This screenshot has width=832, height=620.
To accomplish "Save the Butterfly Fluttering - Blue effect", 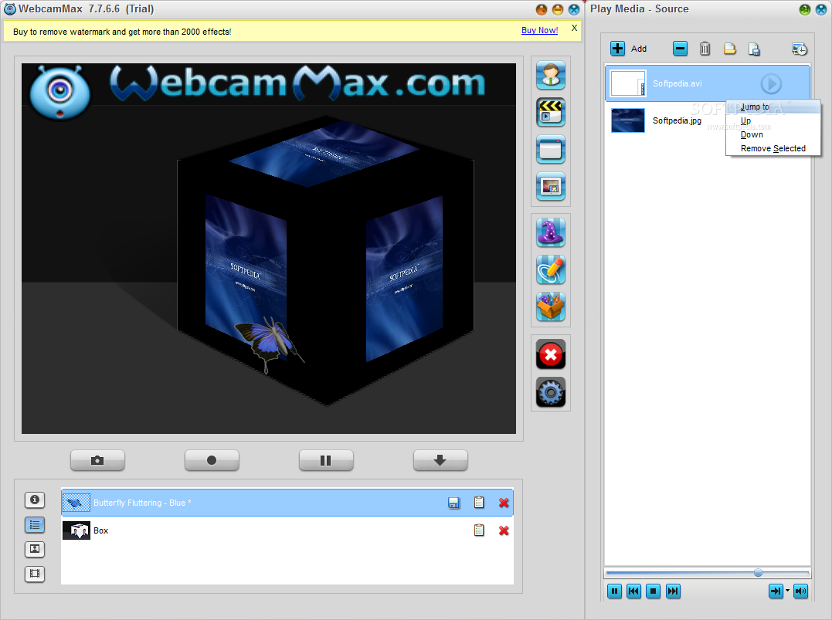I will [453, 503].
